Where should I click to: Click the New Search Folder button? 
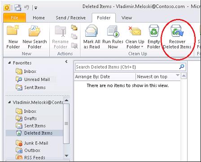[35, 37]
